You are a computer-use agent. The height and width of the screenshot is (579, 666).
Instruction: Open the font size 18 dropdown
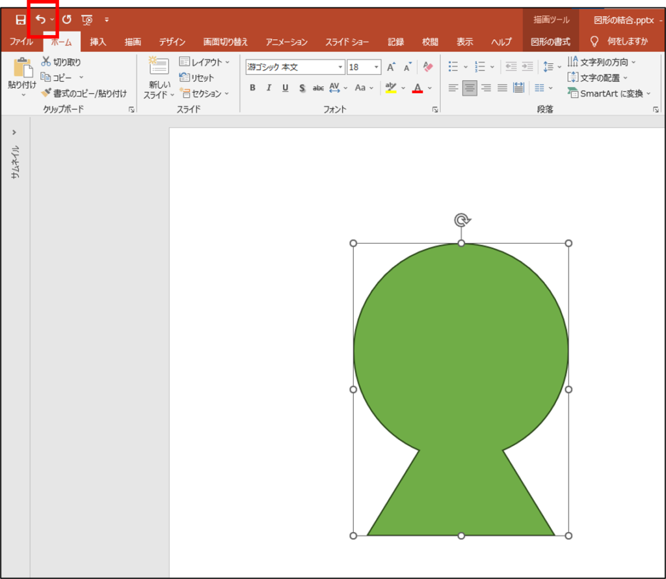pyautogui.click(x=377, y=67)
